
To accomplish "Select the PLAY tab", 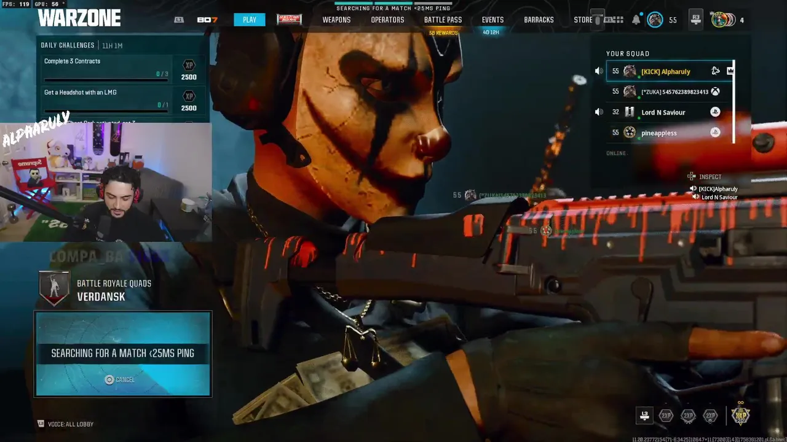I will [x=250, y=20].
